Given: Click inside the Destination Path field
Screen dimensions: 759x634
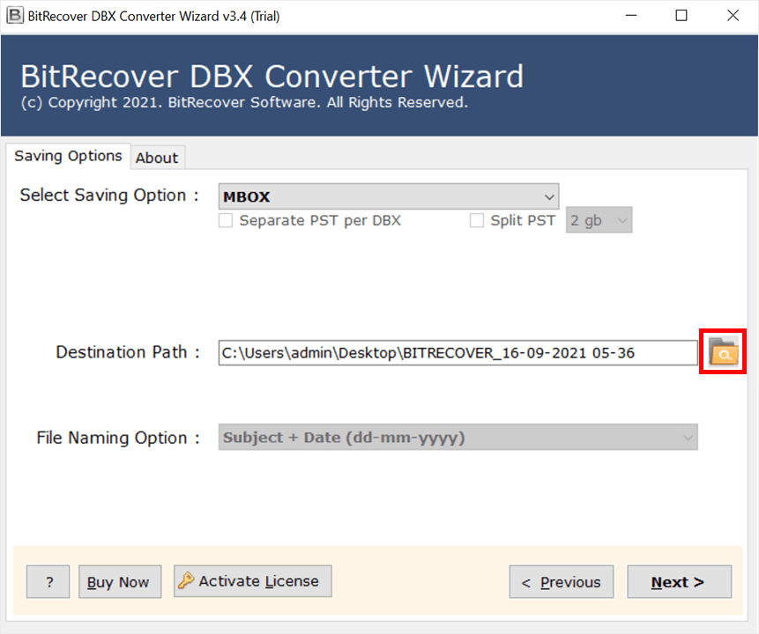Looking at the screenshot, I should pos(458,353).
